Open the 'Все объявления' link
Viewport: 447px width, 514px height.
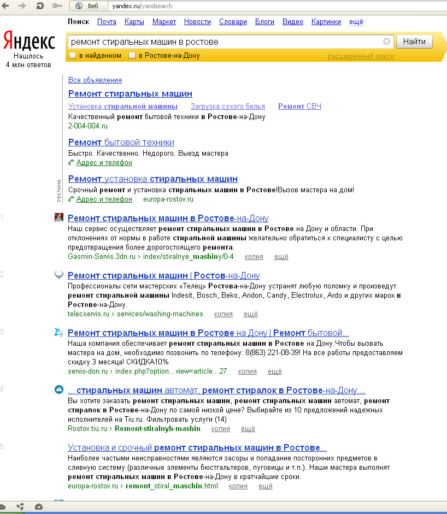pyautogui.click(x=95, y=80)
